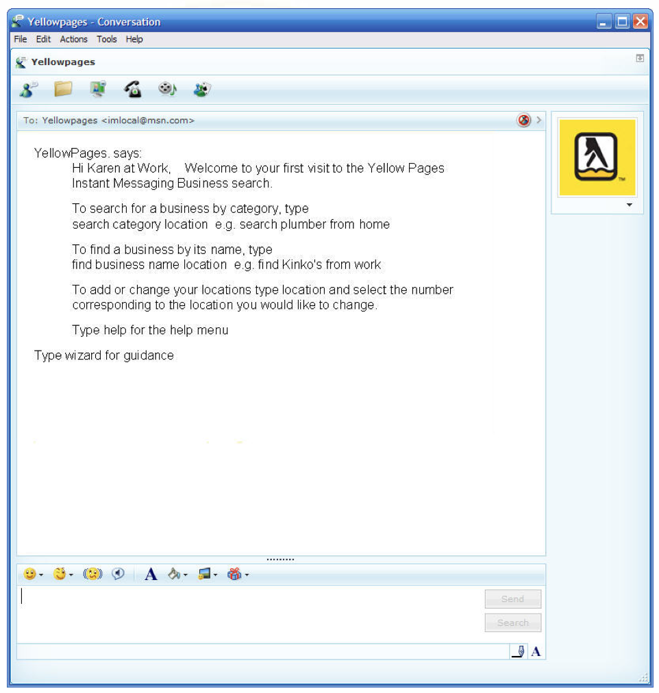Click the "Type wizard for guidance" text
The image size is (659, 693).
point(104,355)
